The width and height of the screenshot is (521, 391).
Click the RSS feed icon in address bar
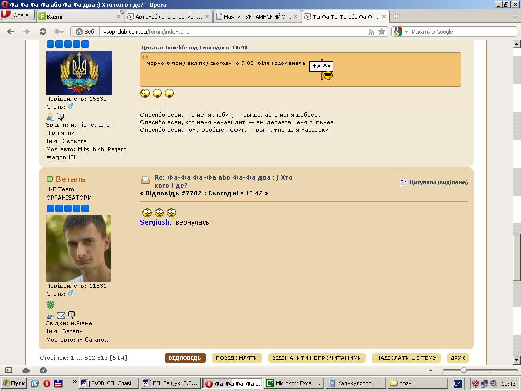pyautogui.click(x=372, y=32)
